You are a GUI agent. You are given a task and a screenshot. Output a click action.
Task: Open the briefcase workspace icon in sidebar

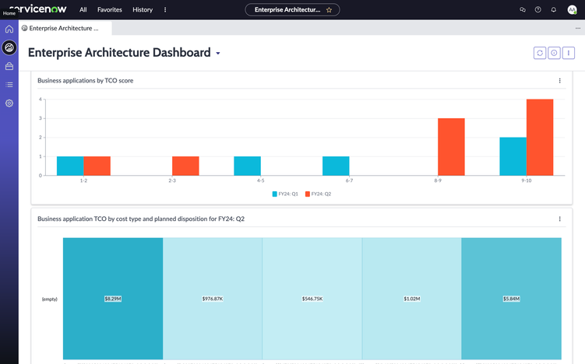9,66
